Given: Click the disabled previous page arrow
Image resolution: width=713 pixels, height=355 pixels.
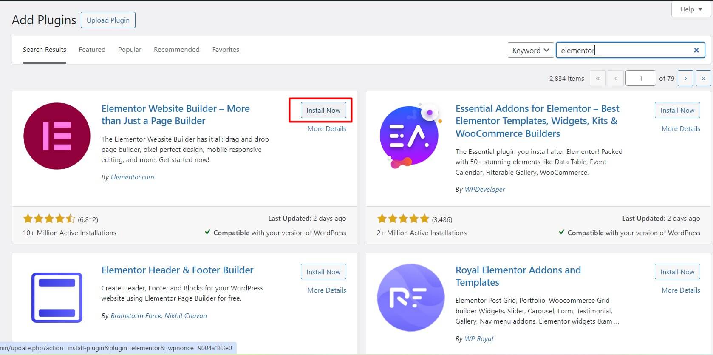Looking at the screenshot, I should pyautogui.click(x=616, y=78).
